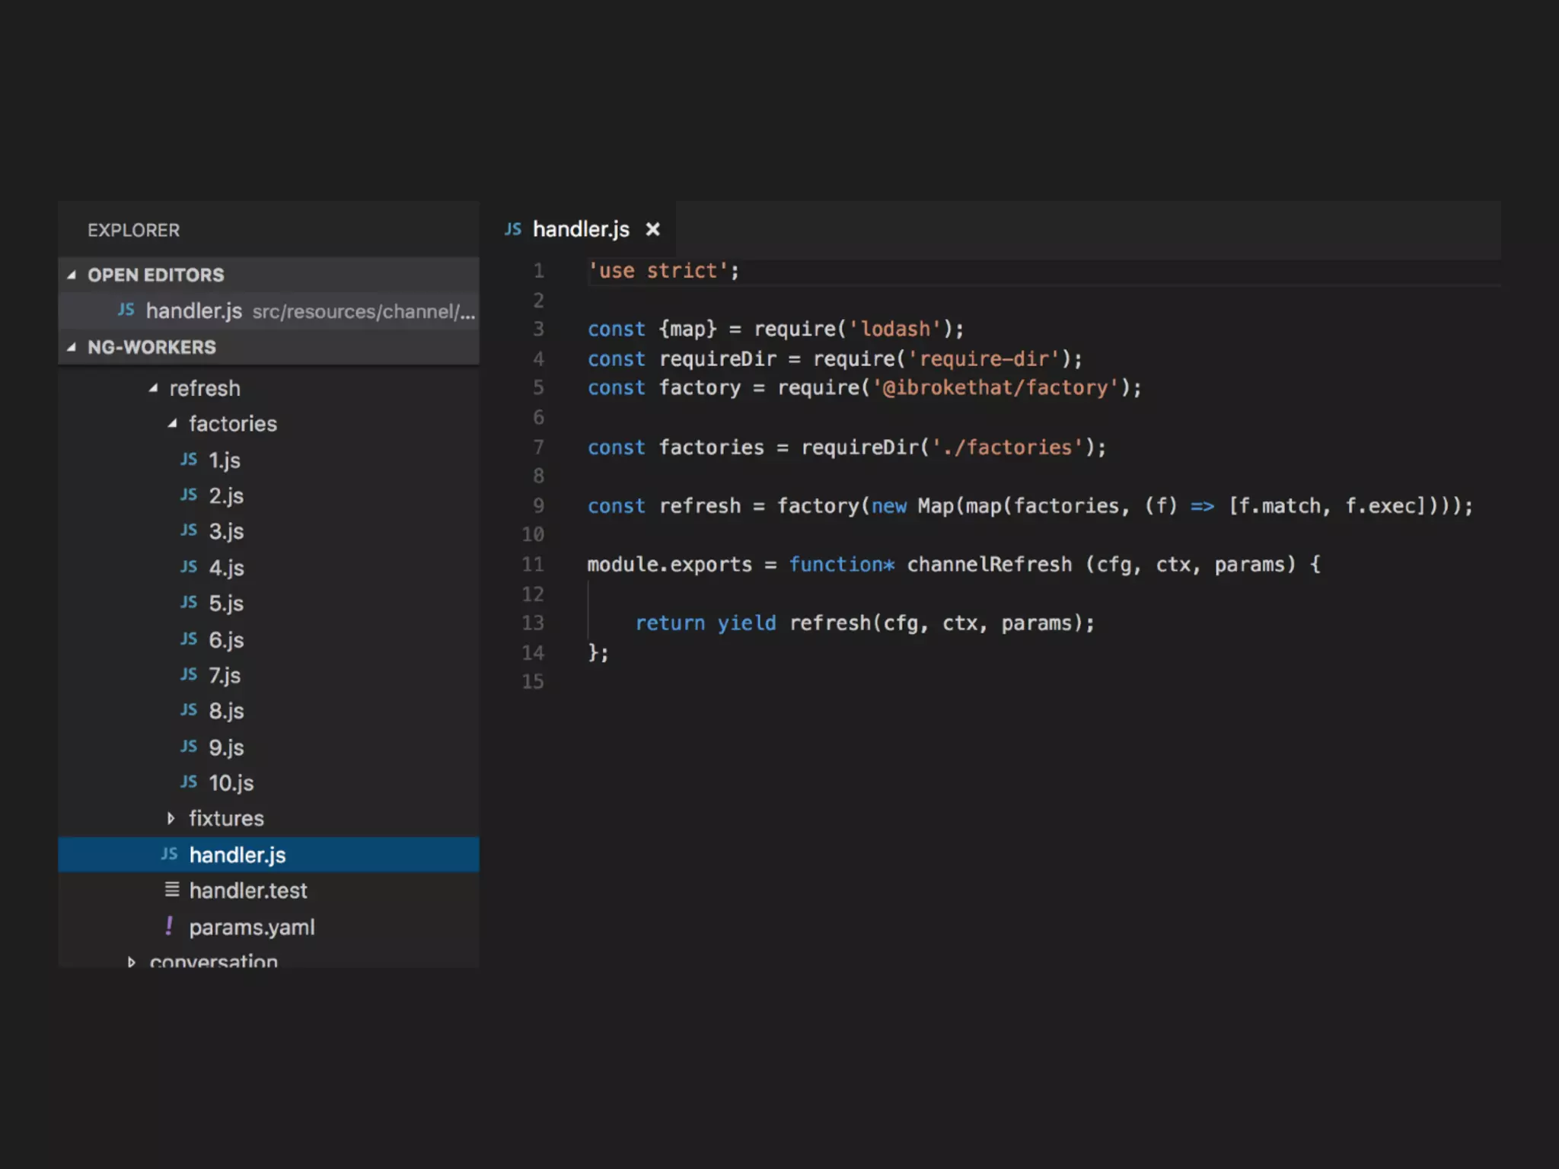Expand the conversation folder
Screen dimensions: 1559x1169
(x=132, y=961)
